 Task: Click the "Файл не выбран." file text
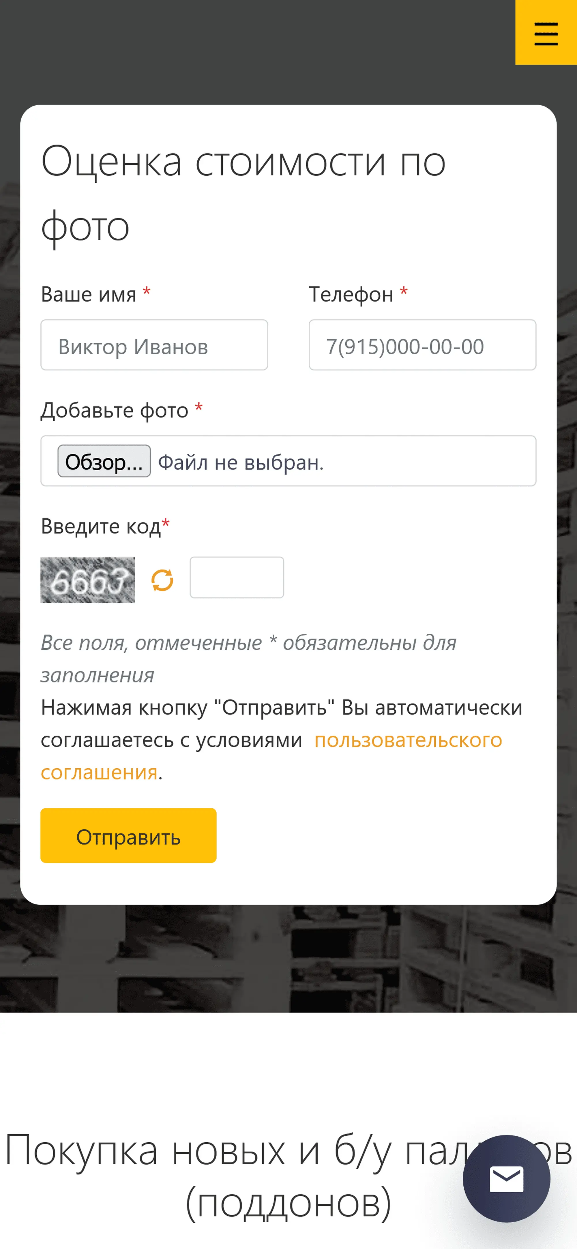click(241, 463)
